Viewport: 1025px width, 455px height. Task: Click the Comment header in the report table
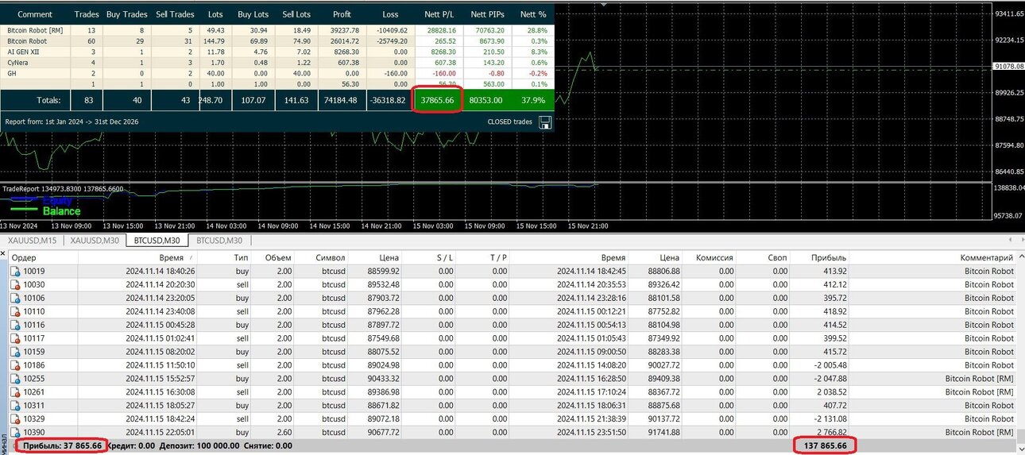(x=35, y=14)
